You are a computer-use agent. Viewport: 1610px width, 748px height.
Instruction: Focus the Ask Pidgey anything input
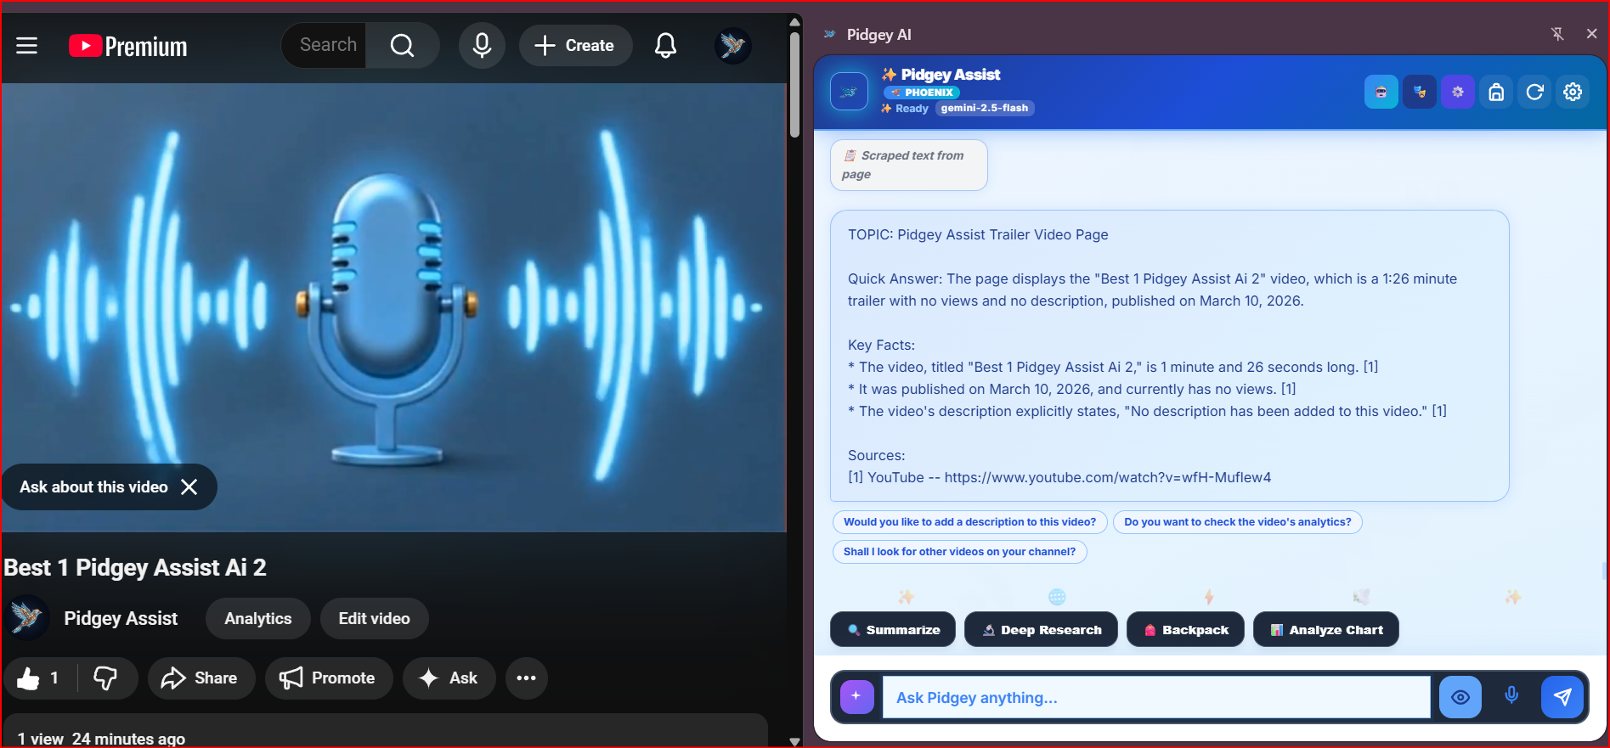click(1156, 697)
